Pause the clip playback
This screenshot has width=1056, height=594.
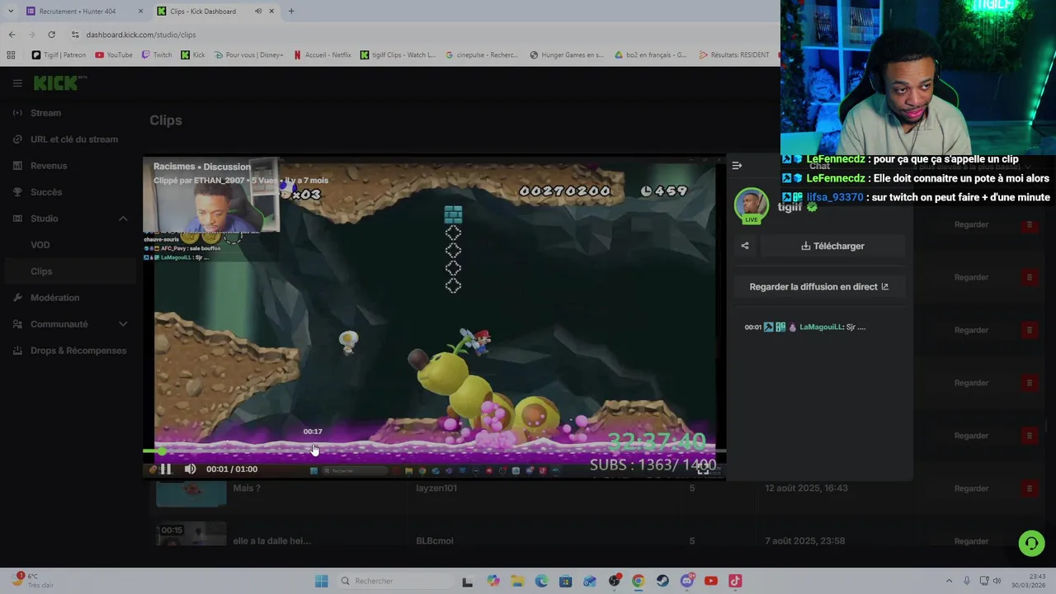click(x=165, y=469)
